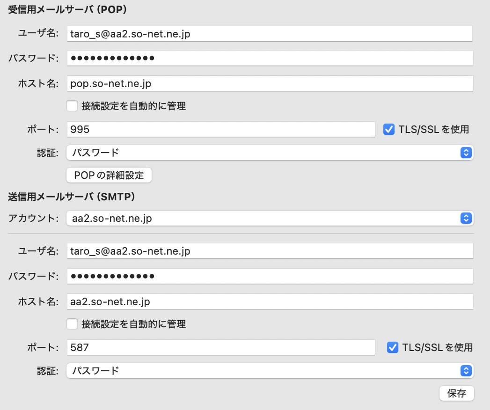The width and height of the screenshot is (490, 410).
Task: Focus the SMTP パスワード field
Action: click(270, 276)
